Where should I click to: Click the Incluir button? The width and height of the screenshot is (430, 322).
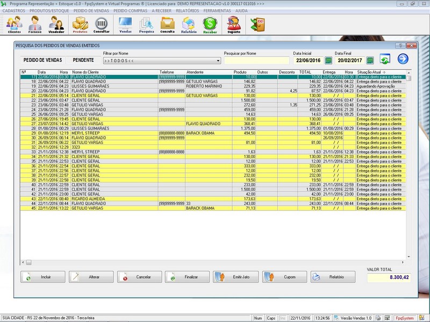[x=42, y=277]
